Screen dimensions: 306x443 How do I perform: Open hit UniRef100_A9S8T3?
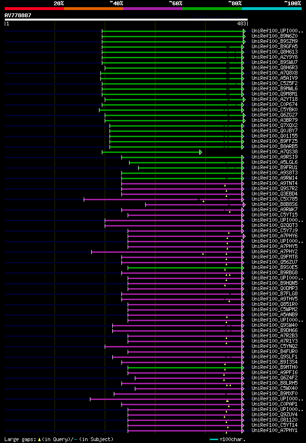(274, 173)
